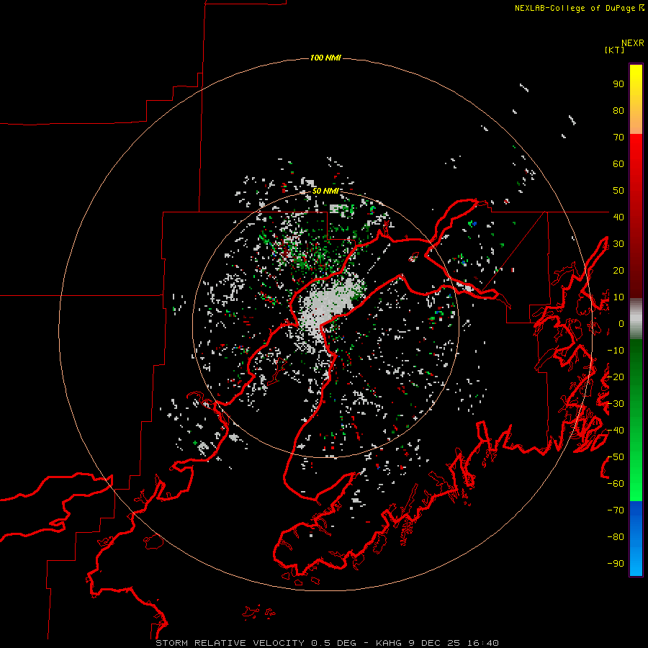The image size is (648, 648).
Task: Click the 80 value on the velocity scale
Action: click(x=618, y=111)
